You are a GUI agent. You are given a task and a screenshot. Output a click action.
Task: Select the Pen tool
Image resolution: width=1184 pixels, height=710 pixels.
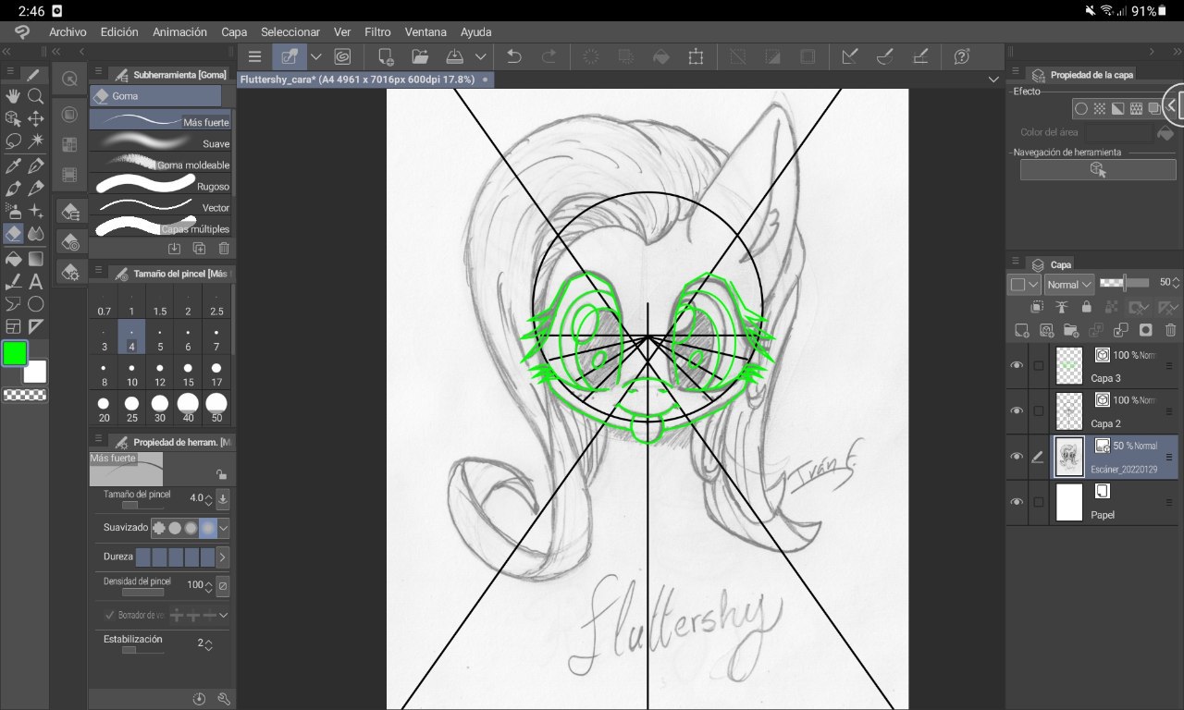(36, 165)
